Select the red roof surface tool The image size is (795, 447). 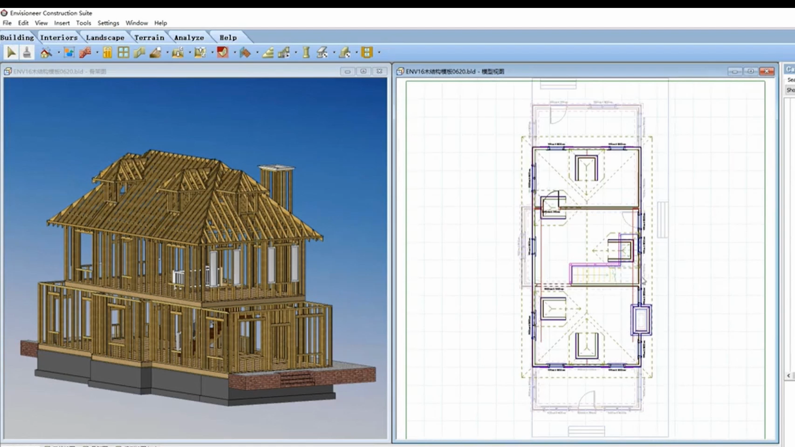222,52
